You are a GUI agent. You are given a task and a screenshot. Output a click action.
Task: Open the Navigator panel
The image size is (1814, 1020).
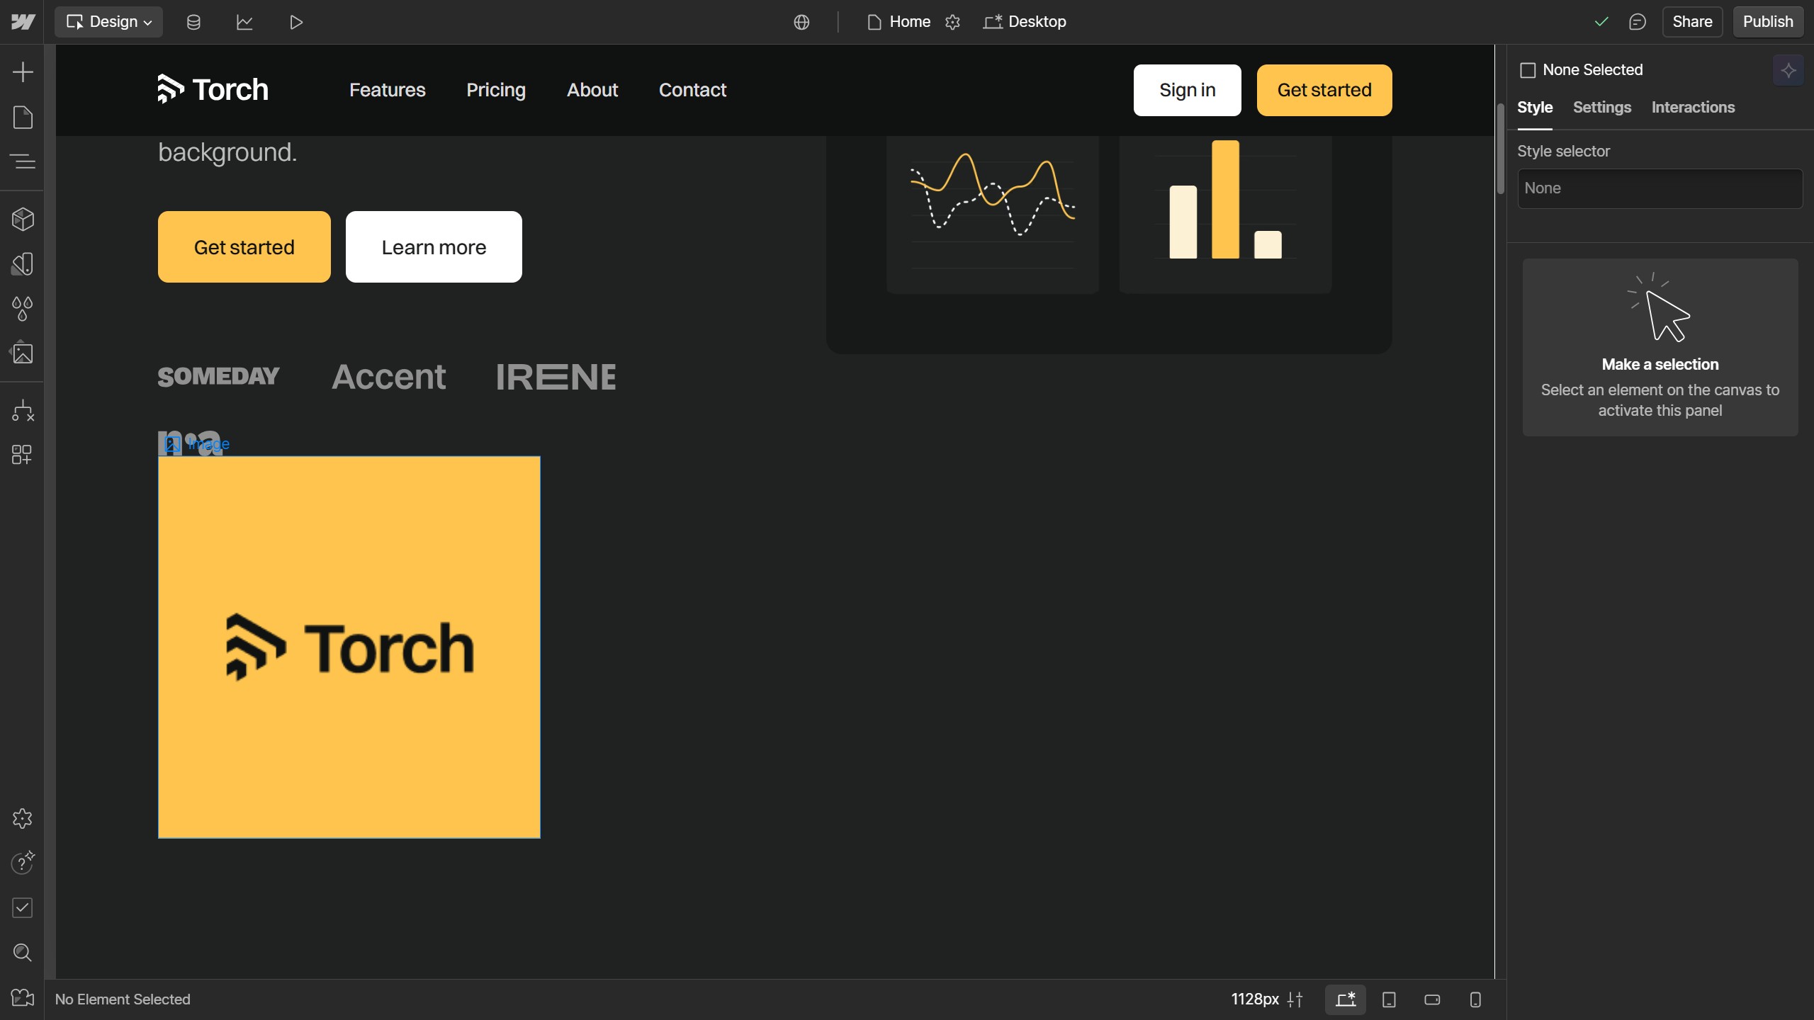(23, 161)
